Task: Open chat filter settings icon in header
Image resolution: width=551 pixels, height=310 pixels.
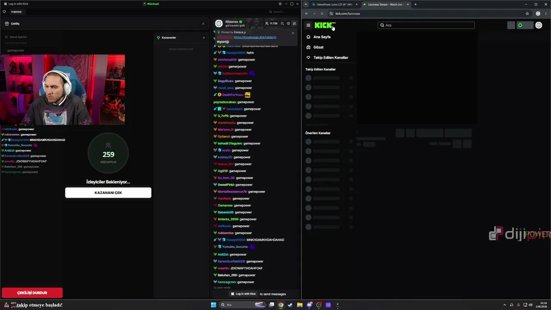Action: tap(294, 24)
